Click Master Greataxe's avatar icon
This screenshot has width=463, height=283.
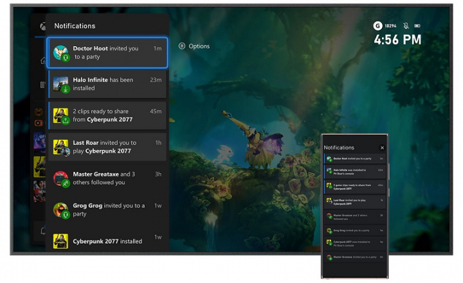[x=61, y=178]
